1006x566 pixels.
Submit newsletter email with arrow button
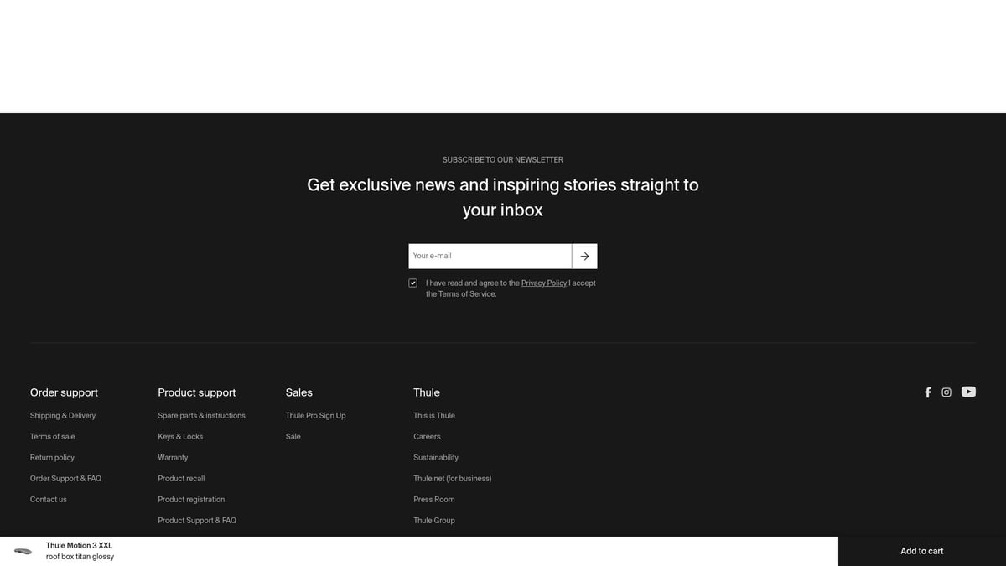tap(584, 257)
